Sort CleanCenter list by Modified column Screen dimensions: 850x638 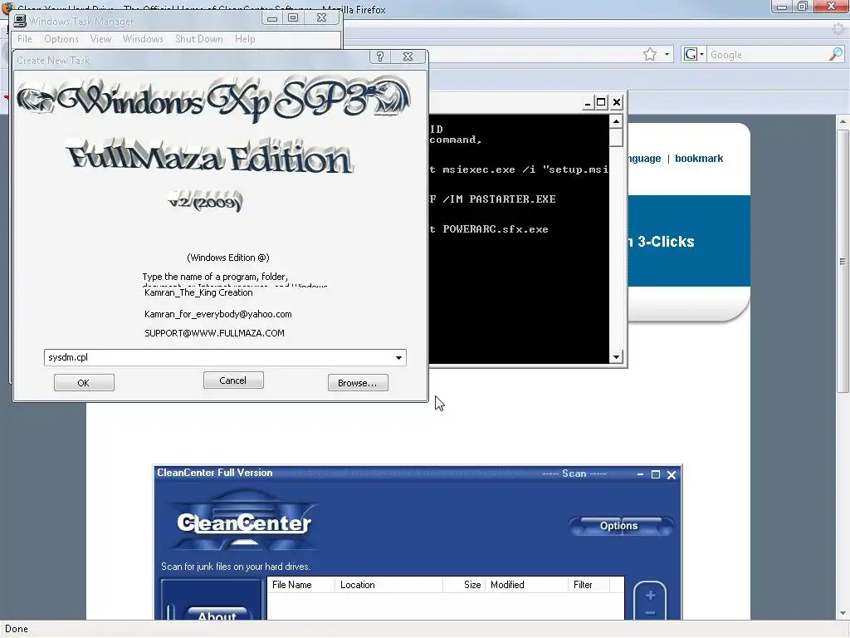point(525,585)
